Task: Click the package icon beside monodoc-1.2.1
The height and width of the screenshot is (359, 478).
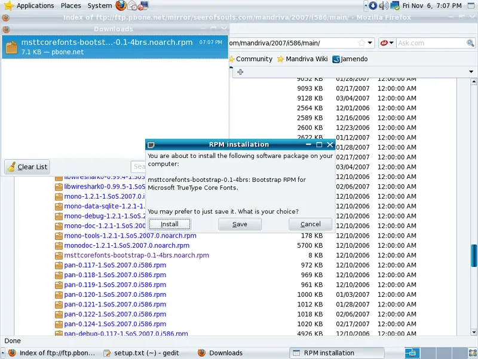Action: coord(59,246)
